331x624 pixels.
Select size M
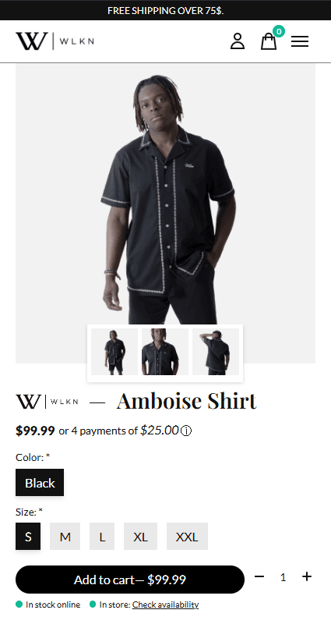point(65,537)
